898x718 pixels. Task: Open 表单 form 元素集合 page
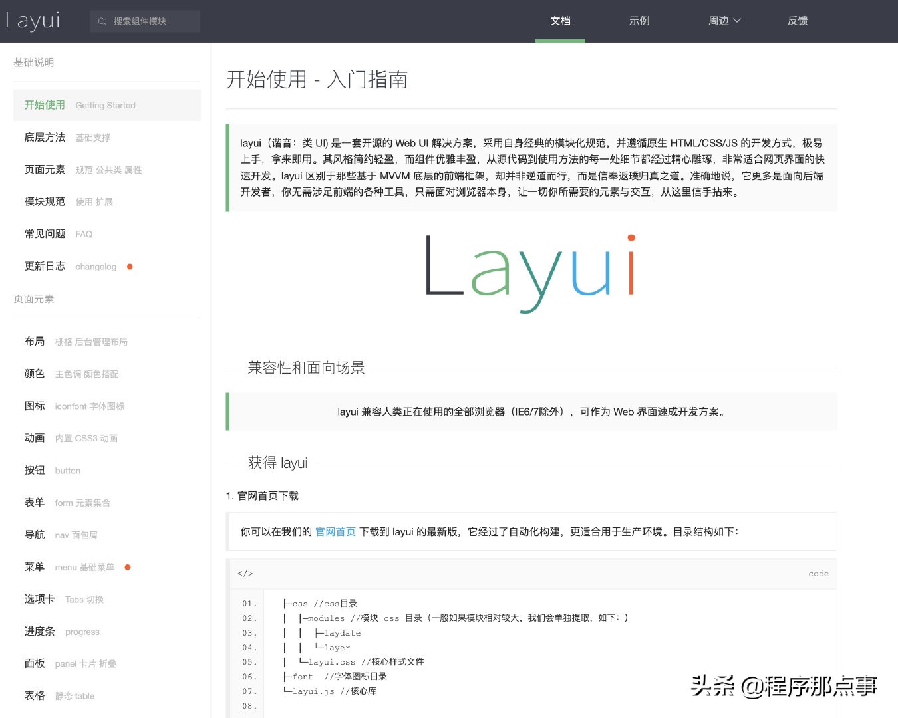[x=106, y=503]
